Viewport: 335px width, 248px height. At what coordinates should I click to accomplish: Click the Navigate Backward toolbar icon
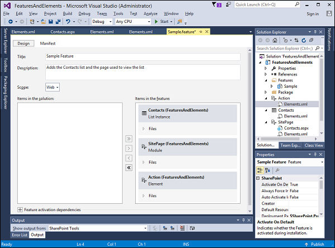click(x=11, y=22)
